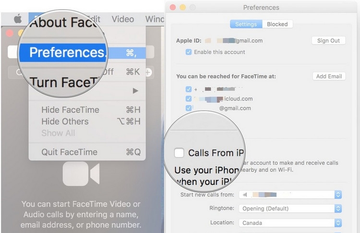Toggle the phone number checkbox

189,89
